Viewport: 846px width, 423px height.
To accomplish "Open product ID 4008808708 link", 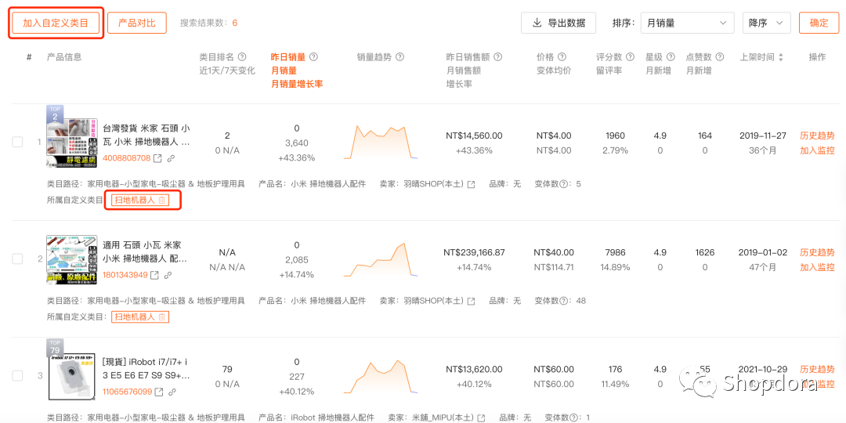I will 127,158.
